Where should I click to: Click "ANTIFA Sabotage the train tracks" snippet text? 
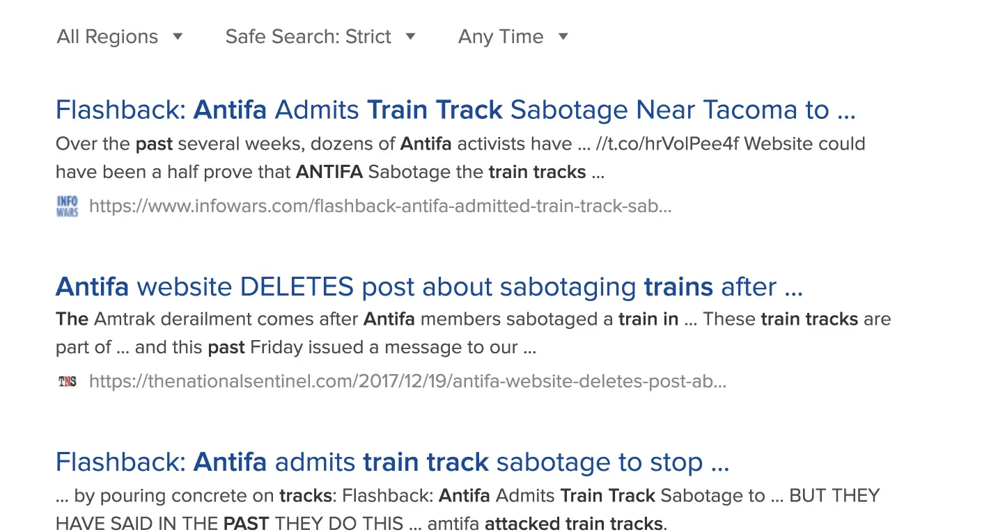point(441,172)
